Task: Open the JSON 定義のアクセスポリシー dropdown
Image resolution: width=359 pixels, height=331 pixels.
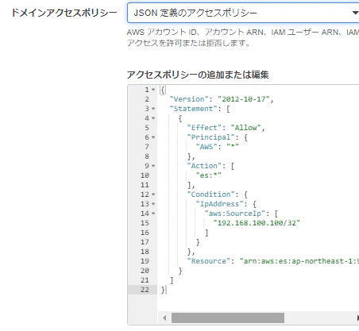Action: [243, 13]
